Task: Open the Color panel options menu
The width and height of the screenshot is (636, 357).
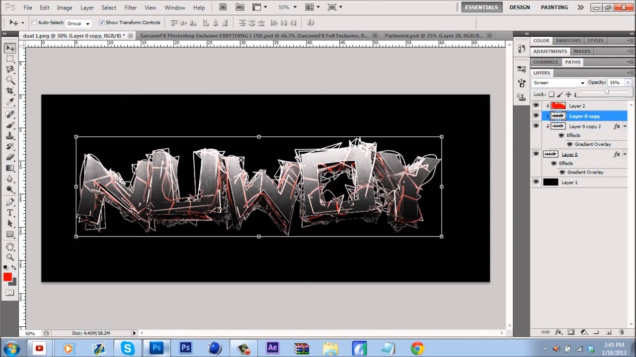Action: coord(630,41)
